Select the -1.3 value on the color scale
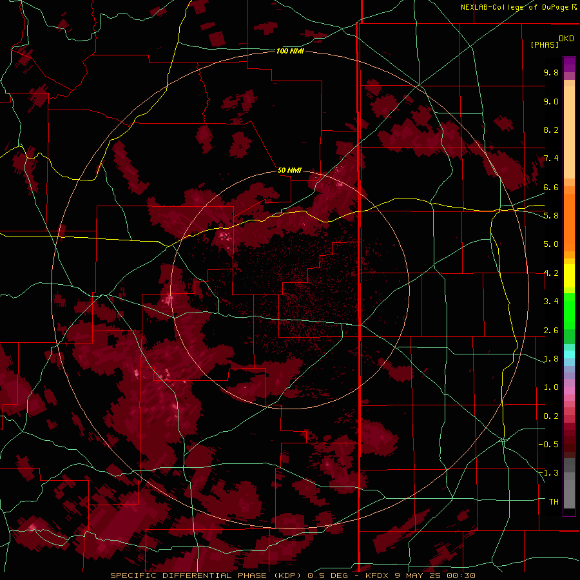 pos(548,473)
